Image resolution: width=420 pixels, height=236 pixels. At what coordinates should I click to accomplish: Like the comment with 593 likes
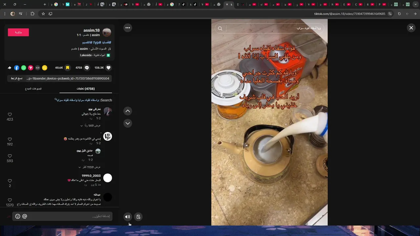click(x=10, y=156)
